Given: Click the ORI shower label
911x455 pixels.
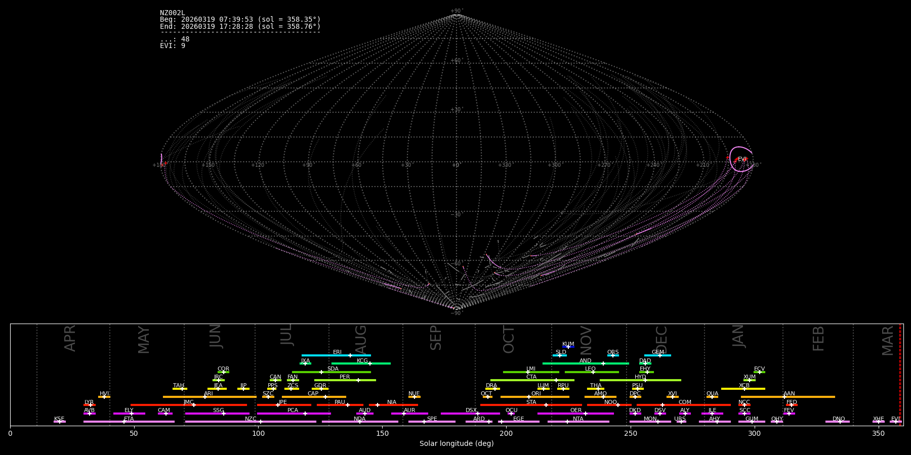Looking at the screenshot, I should pos(536,393).
